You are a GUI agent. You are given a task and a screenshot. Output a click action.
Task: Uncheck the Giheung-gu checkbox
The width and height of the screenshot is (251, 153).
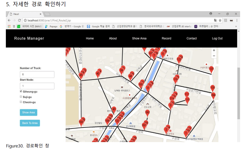[x=21, y=91]
